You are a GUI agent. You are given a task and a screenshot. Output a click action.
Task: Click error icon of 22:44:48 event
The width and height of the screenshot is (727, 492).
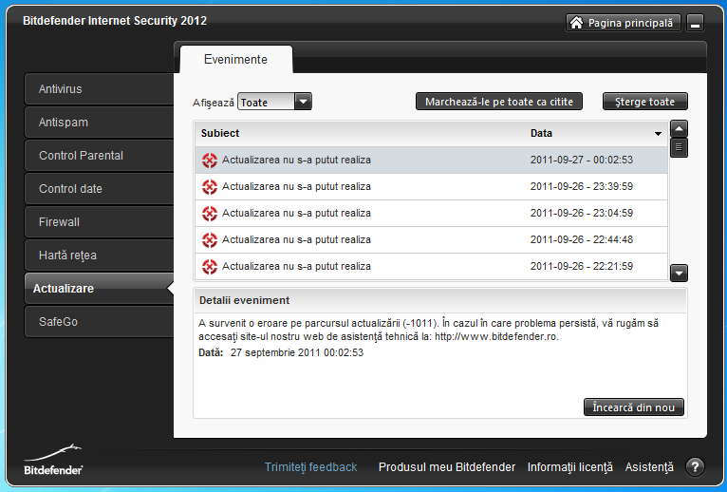[x=210, y=240]
